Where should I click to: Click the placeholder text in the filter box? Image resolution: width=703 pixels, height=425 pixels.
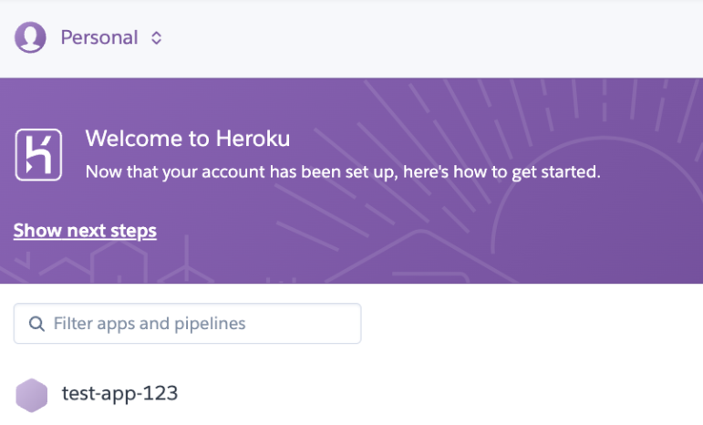(150, 324)
